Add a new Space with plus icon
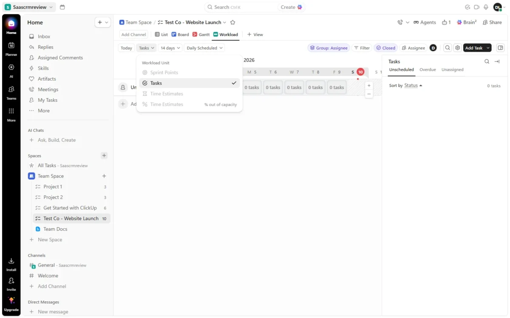The height and width of the screenshot is (318, 510). (x=104, y=156)
